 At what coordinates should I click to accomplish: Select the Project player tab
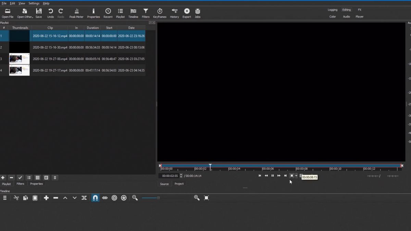pyautogui.click(x=179, y=184)
